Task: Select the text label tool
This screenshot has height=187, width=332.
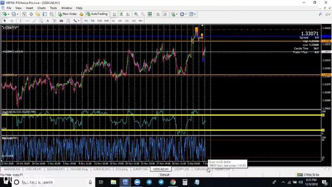Action: click(x=54, y=21)
